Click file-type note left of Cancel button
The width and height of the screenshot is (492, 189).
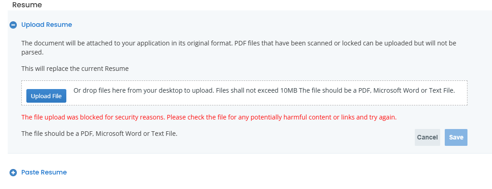tap(99, 134)
